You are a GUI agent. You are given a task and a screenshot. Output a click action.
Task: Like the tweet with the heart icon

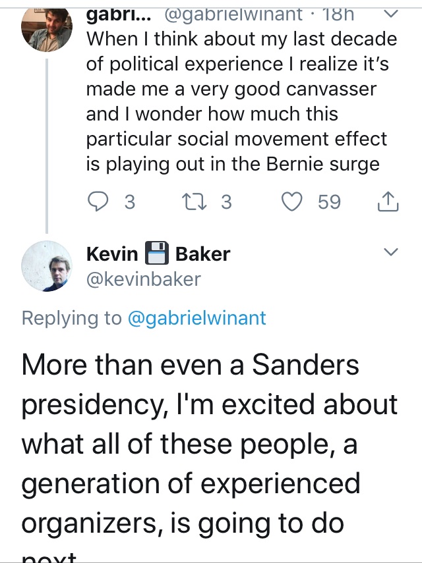tap(291, 201)
